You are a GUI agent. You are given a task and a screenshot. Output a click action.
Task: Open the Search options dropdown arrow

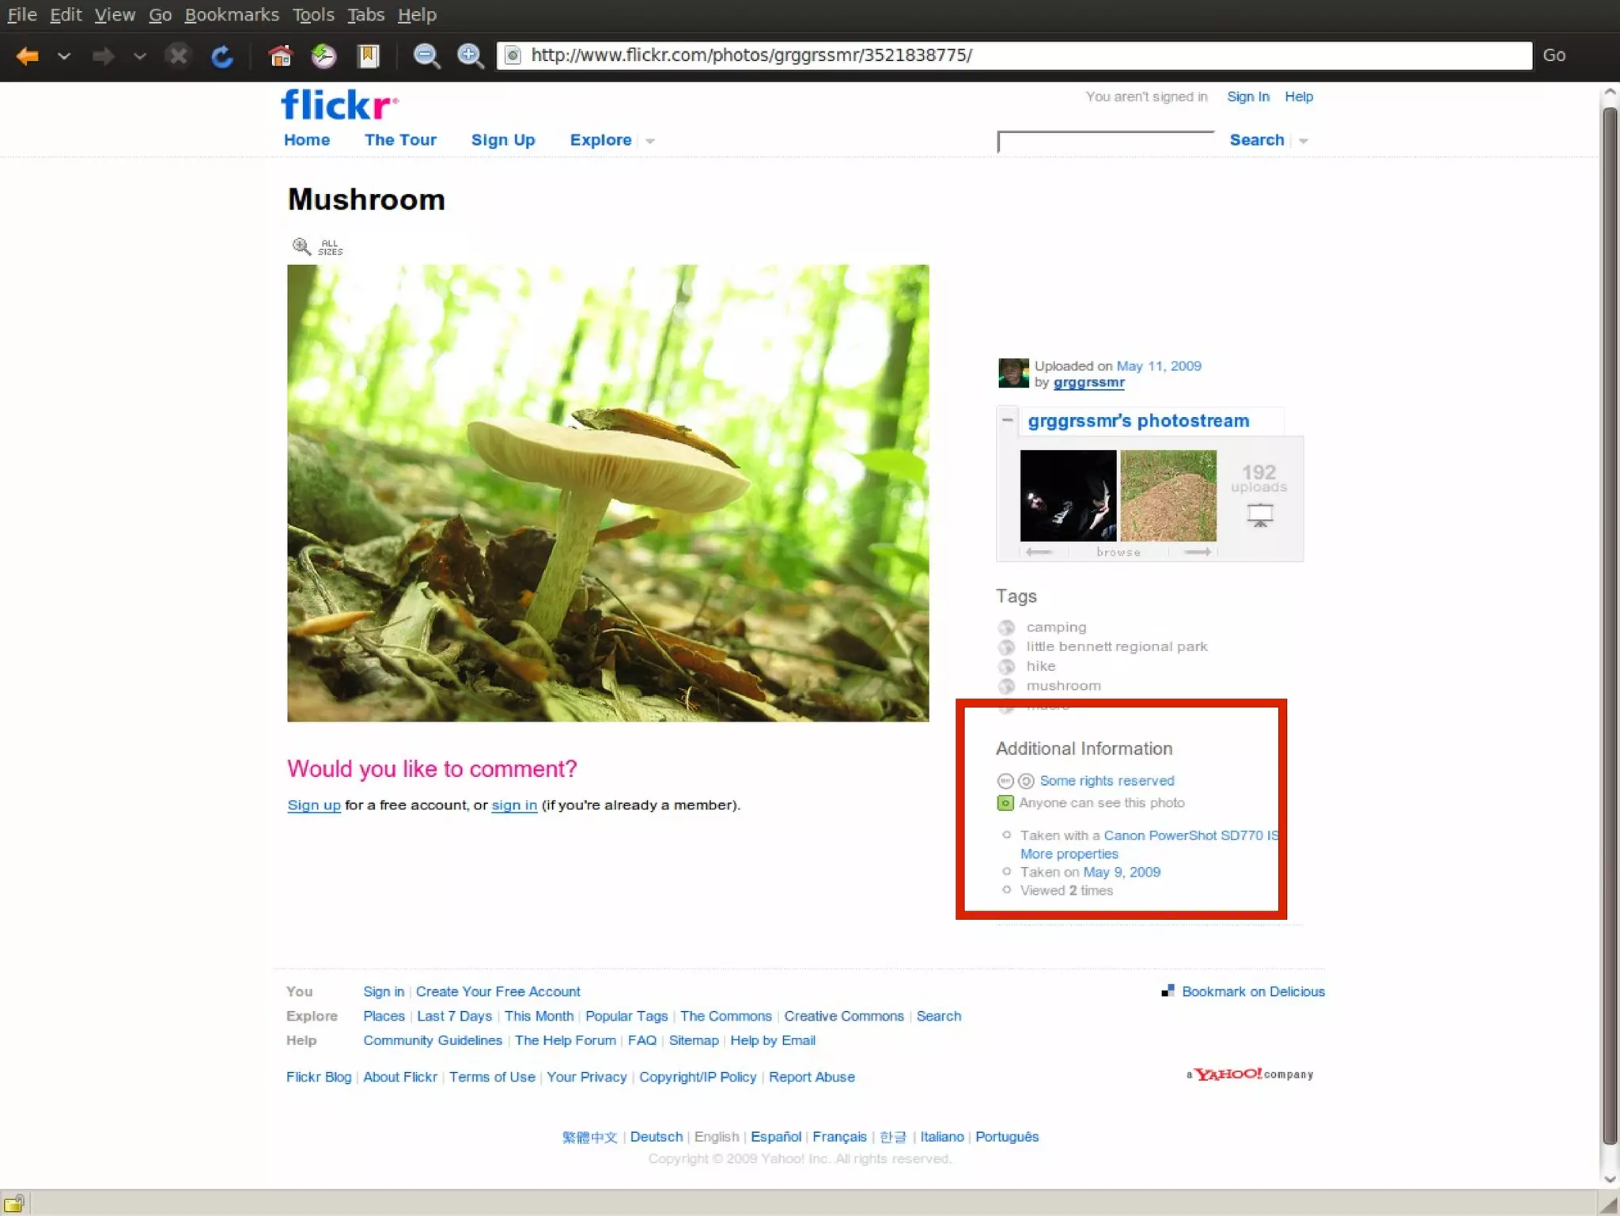[1304, 141]
